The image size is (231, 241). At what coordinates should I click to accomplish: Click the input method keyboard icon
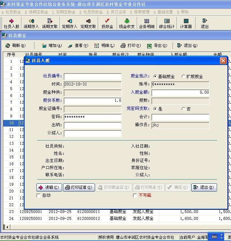pyautogui.click(x=214, y=237)
